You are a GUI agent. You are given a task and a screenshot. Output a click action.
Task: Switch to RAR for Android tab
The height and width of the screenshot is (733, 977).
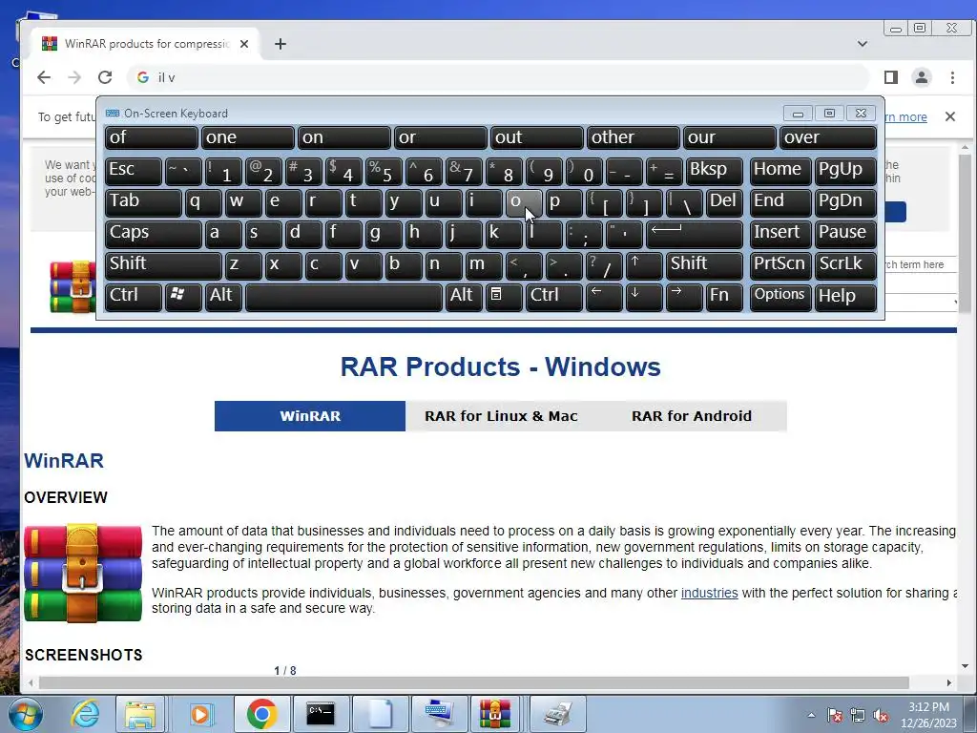(692, 416)
